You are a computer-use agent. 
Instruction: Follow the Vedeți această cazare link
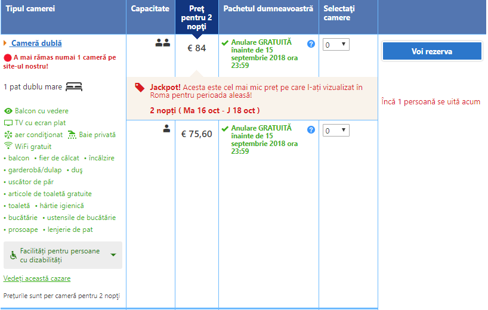tap(37, 278)
